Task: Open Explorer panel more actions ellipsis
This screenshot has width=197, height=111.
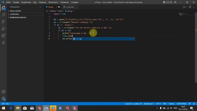Action: 40,7
